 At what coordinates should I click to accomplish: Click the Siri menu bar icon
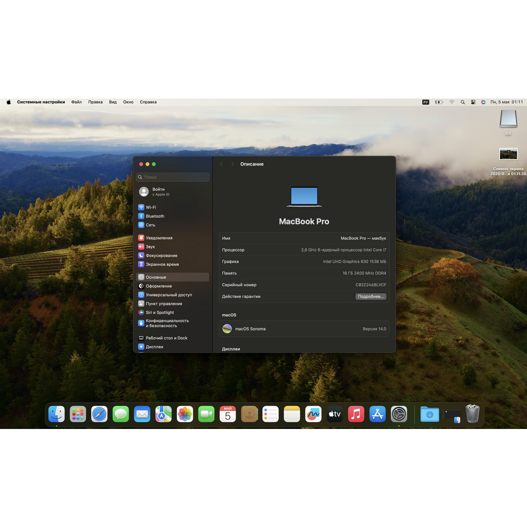tap(483, 102)
